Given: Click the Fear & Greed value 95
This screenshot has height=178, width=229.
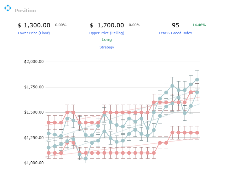Looking at the screenshot, I should [175, 25].
